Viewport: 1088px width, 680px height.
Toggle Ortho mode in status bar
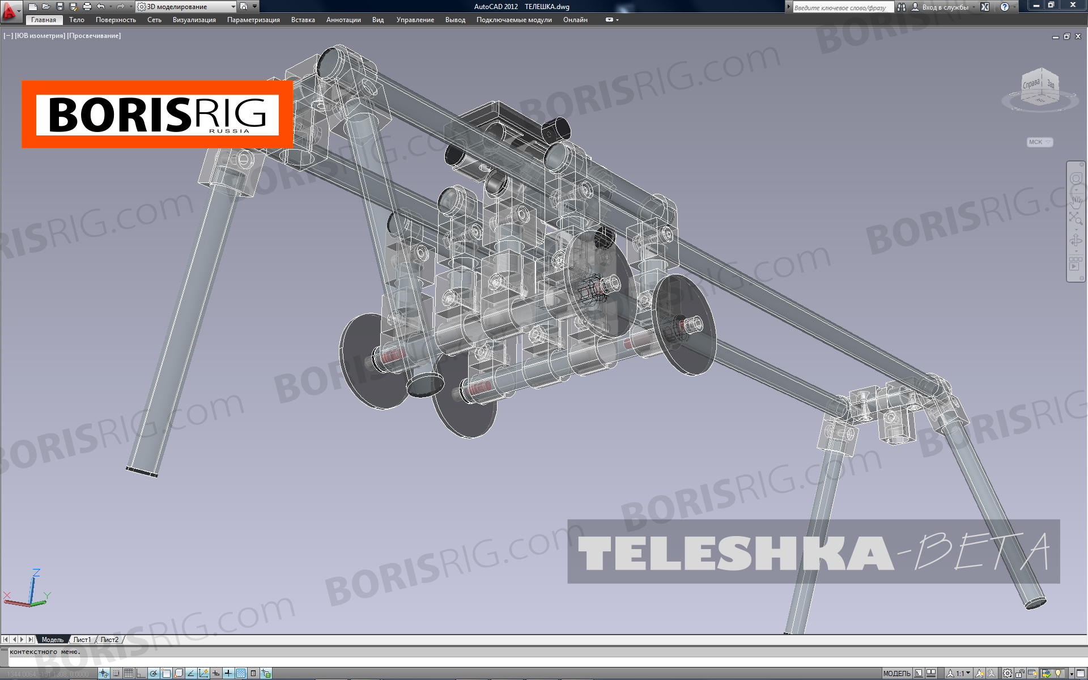click(x=141, y=674)
